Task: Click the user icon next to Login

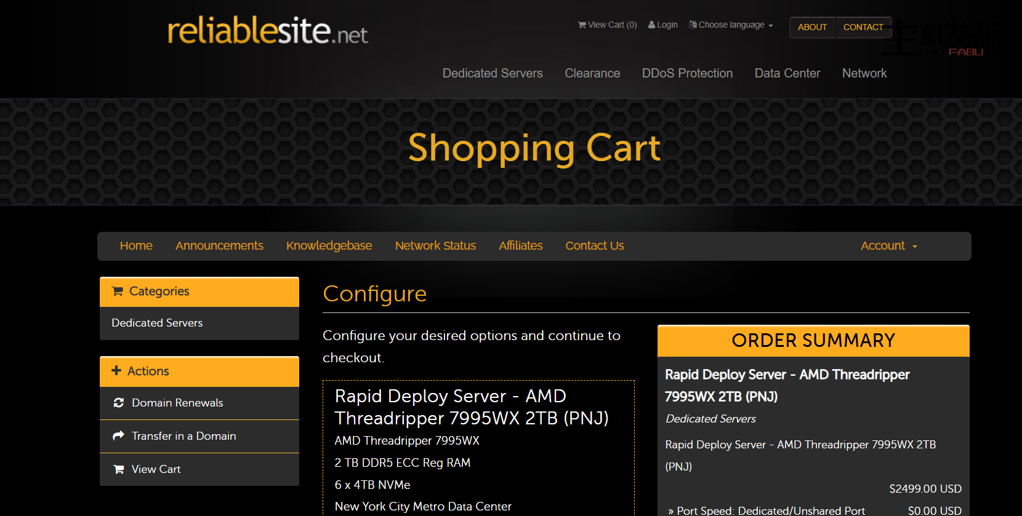Action: 651,25
